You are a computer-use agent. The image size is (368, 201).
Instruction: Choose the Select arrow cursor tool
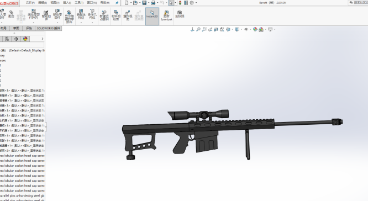coord(171,3)
